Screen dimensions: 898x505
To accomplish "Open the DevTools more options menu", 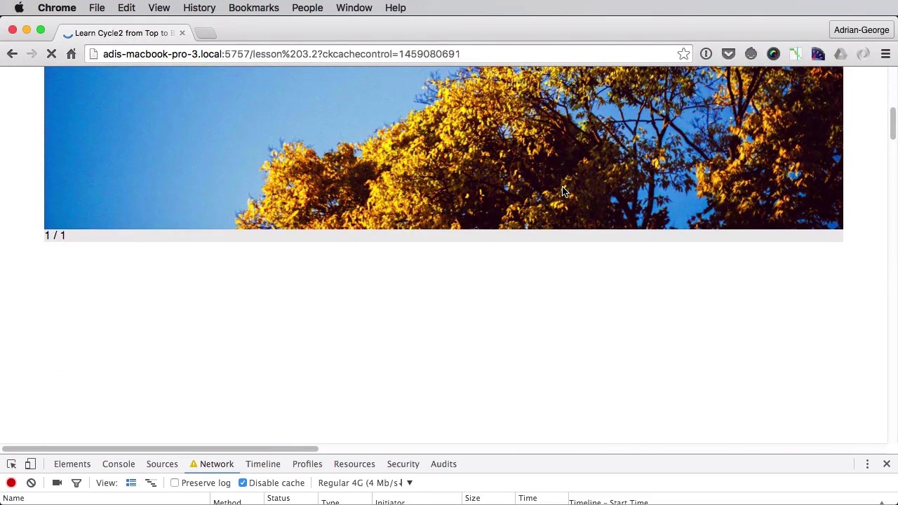I will click(x=867, y=464).
